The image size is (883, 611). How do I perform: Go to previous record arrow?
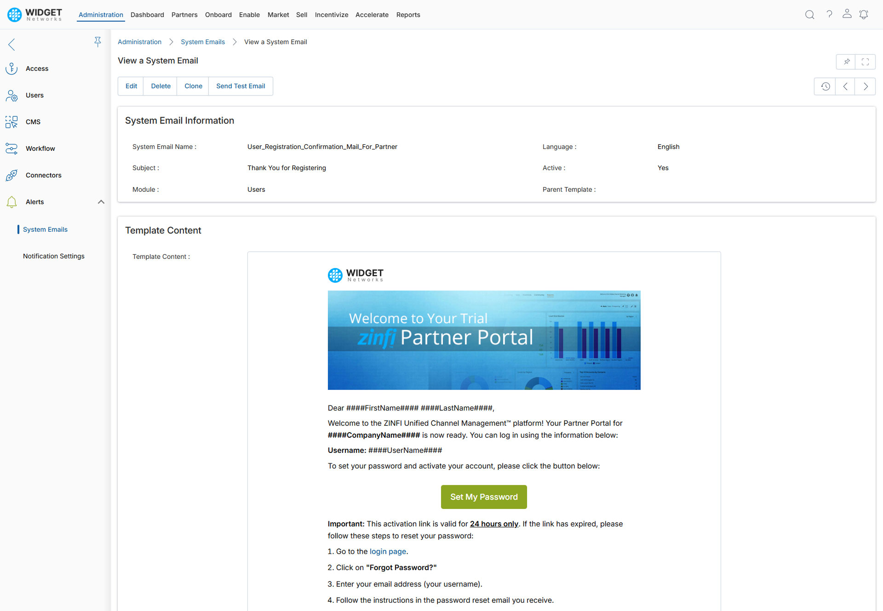845,86
